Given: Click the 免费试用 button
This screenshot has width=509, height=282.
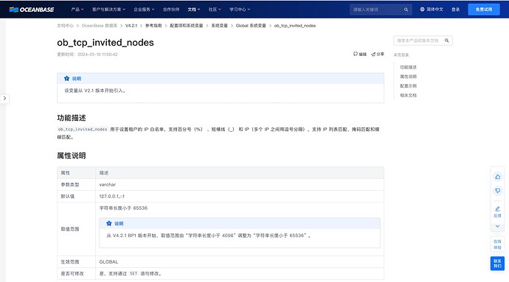Looking at the screenshot, I should [x=484, y=10].
